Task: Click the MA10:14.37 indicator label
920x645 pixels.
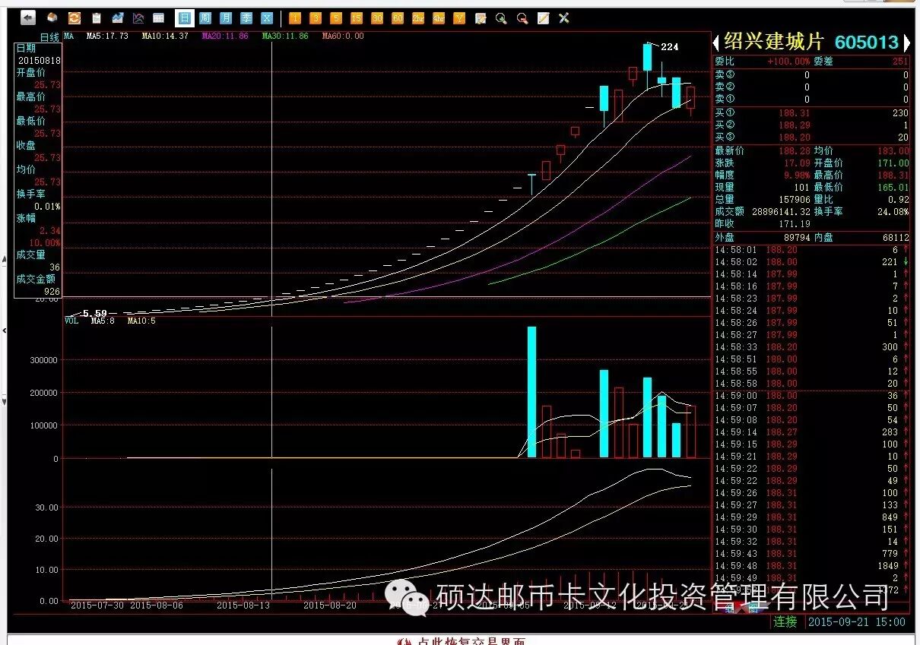Action: [165, 36]
